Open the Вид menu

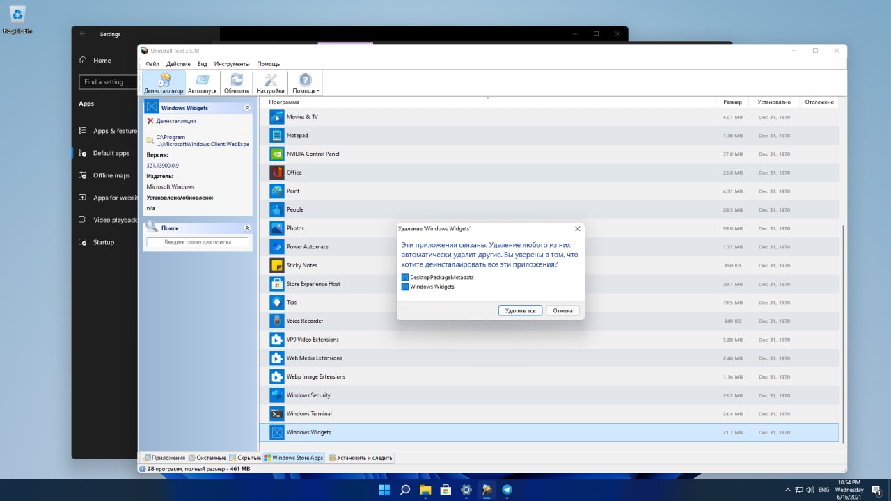point(203,64)
